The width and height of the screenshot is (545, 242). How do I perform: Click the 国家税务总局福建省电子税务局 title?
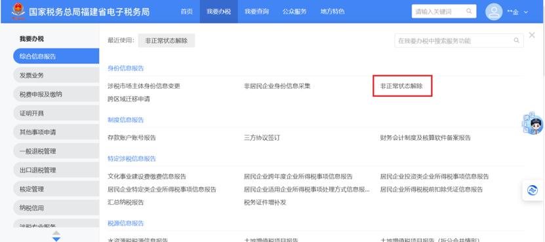click(89, 11)
